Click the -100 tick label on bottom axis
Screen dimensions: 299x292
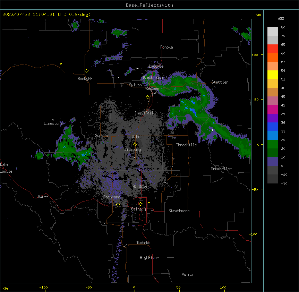(x=43, y=287)
